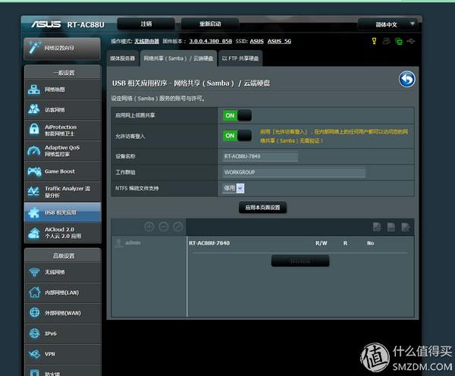455x376 pixels.
Task: Click the R permission column label
Action: click(x=345, y=243)
